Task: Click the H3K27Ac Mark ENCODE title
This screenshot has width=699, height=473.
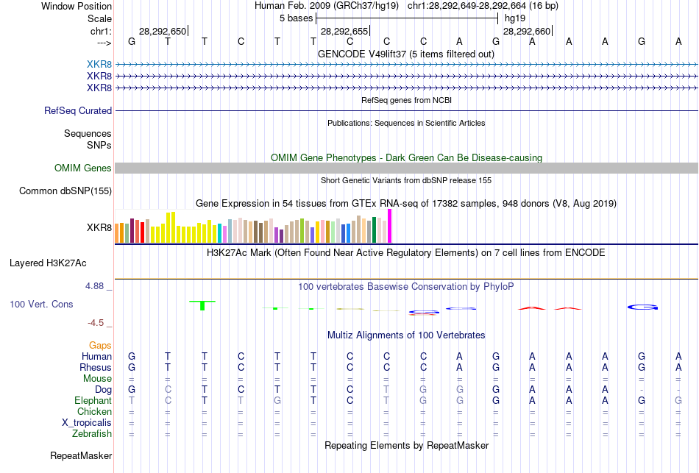Action: coord(406,253)
